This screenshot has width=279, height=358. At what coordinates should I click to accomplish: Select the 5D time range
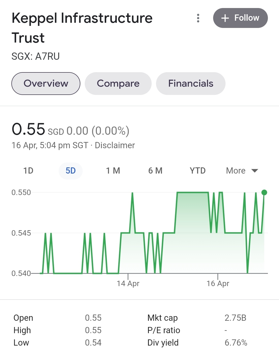71,171
